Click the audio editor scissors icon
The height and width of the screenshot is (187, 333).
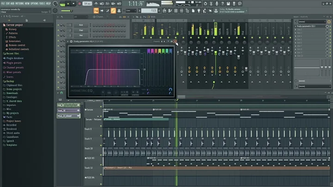point(211,4)
